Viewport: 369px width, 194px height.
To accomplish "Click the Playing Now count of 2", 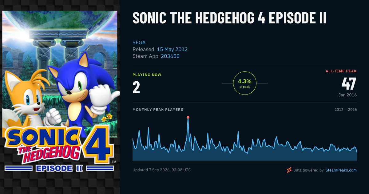I will point(136,87).
